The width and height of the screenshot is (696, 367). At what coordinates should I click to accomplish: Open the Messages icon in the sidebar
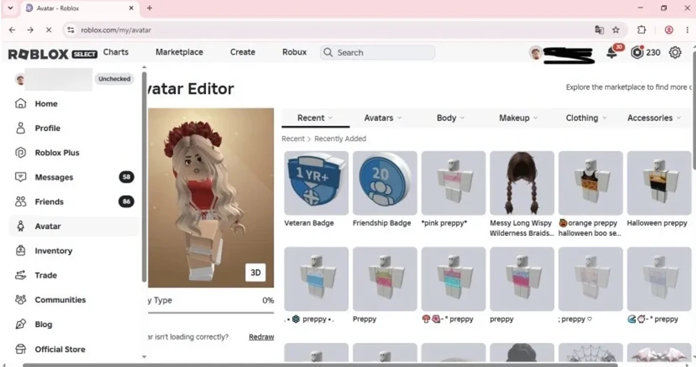(21, 177)
